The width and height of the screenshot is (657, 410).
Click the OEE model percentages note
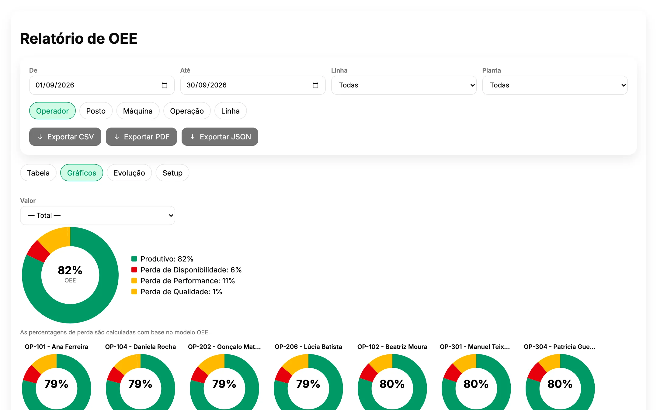[115, 332]
